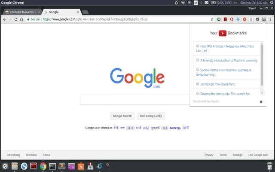Open the battery indicator showing 75%
275x172 pixels.
click(x=221, y=3)
